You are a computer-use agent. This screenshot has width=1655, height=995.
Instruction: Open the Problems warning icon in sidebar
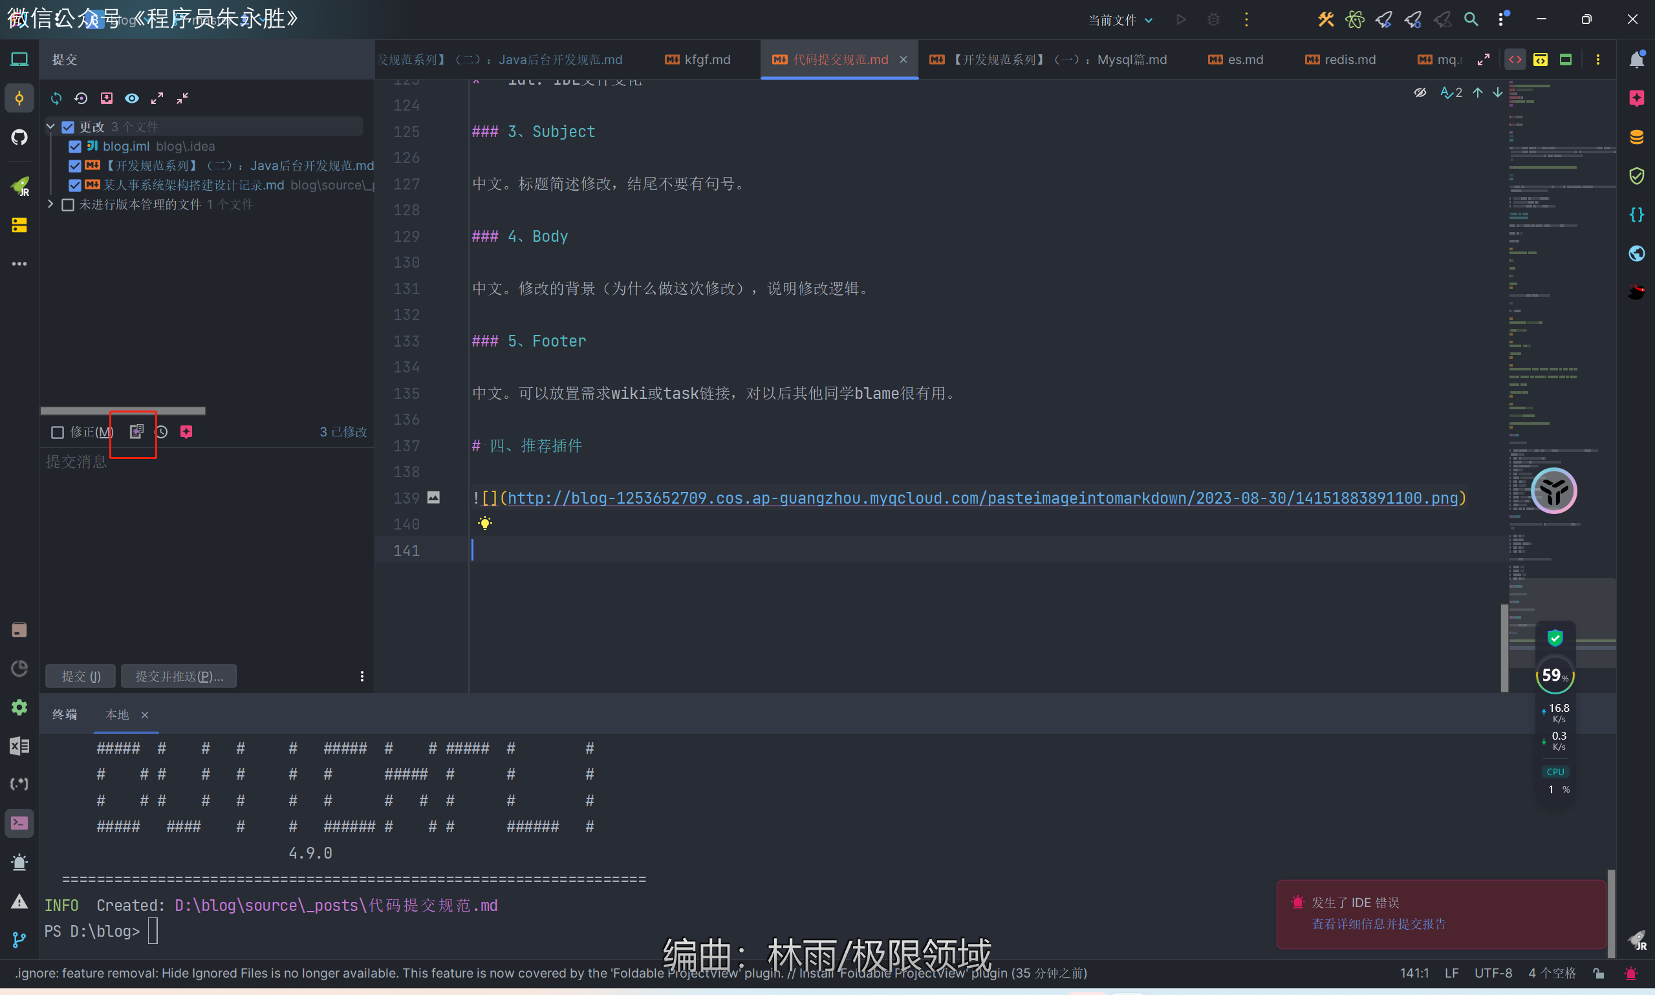tap(19, 902)
